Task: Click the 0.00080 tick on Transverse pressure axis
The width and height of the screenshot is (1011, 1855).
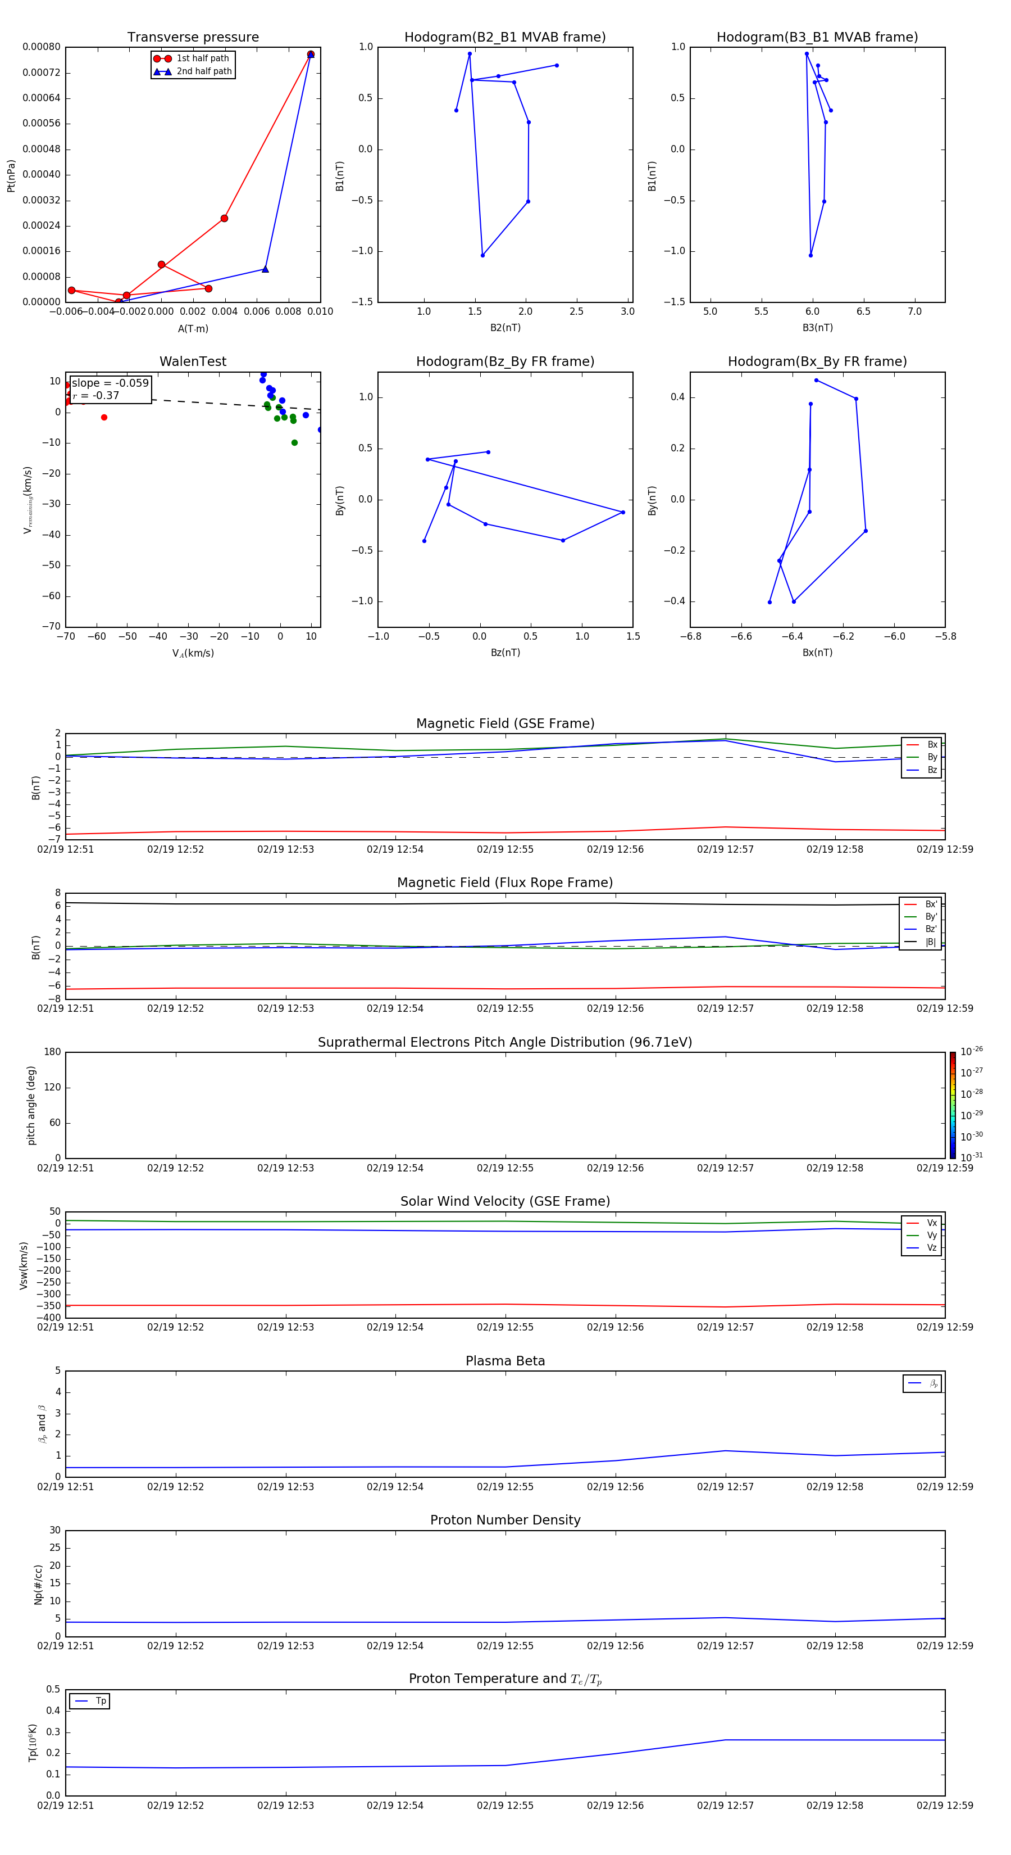Action: (x=42, y=47)
